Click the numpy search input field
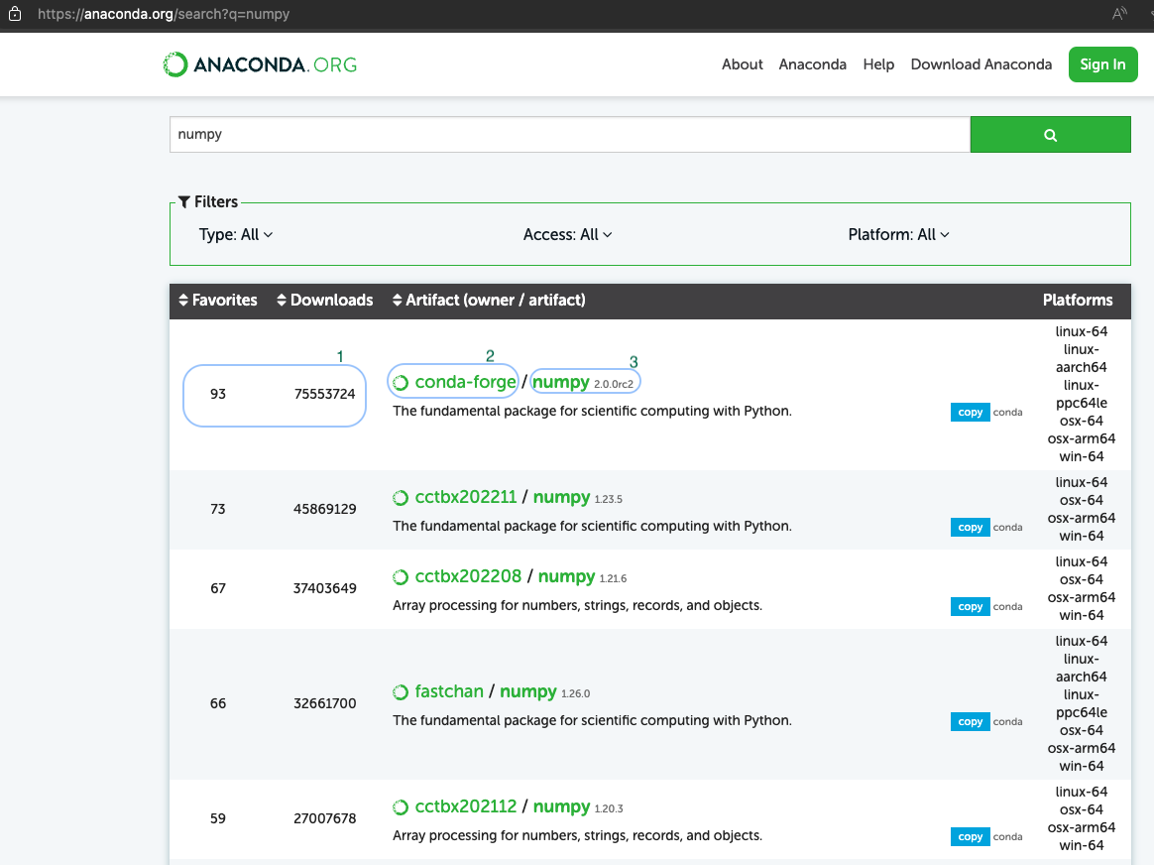The width and height of the screenshot is (1154, 865). pyautogui.click(x=570, y=135)
